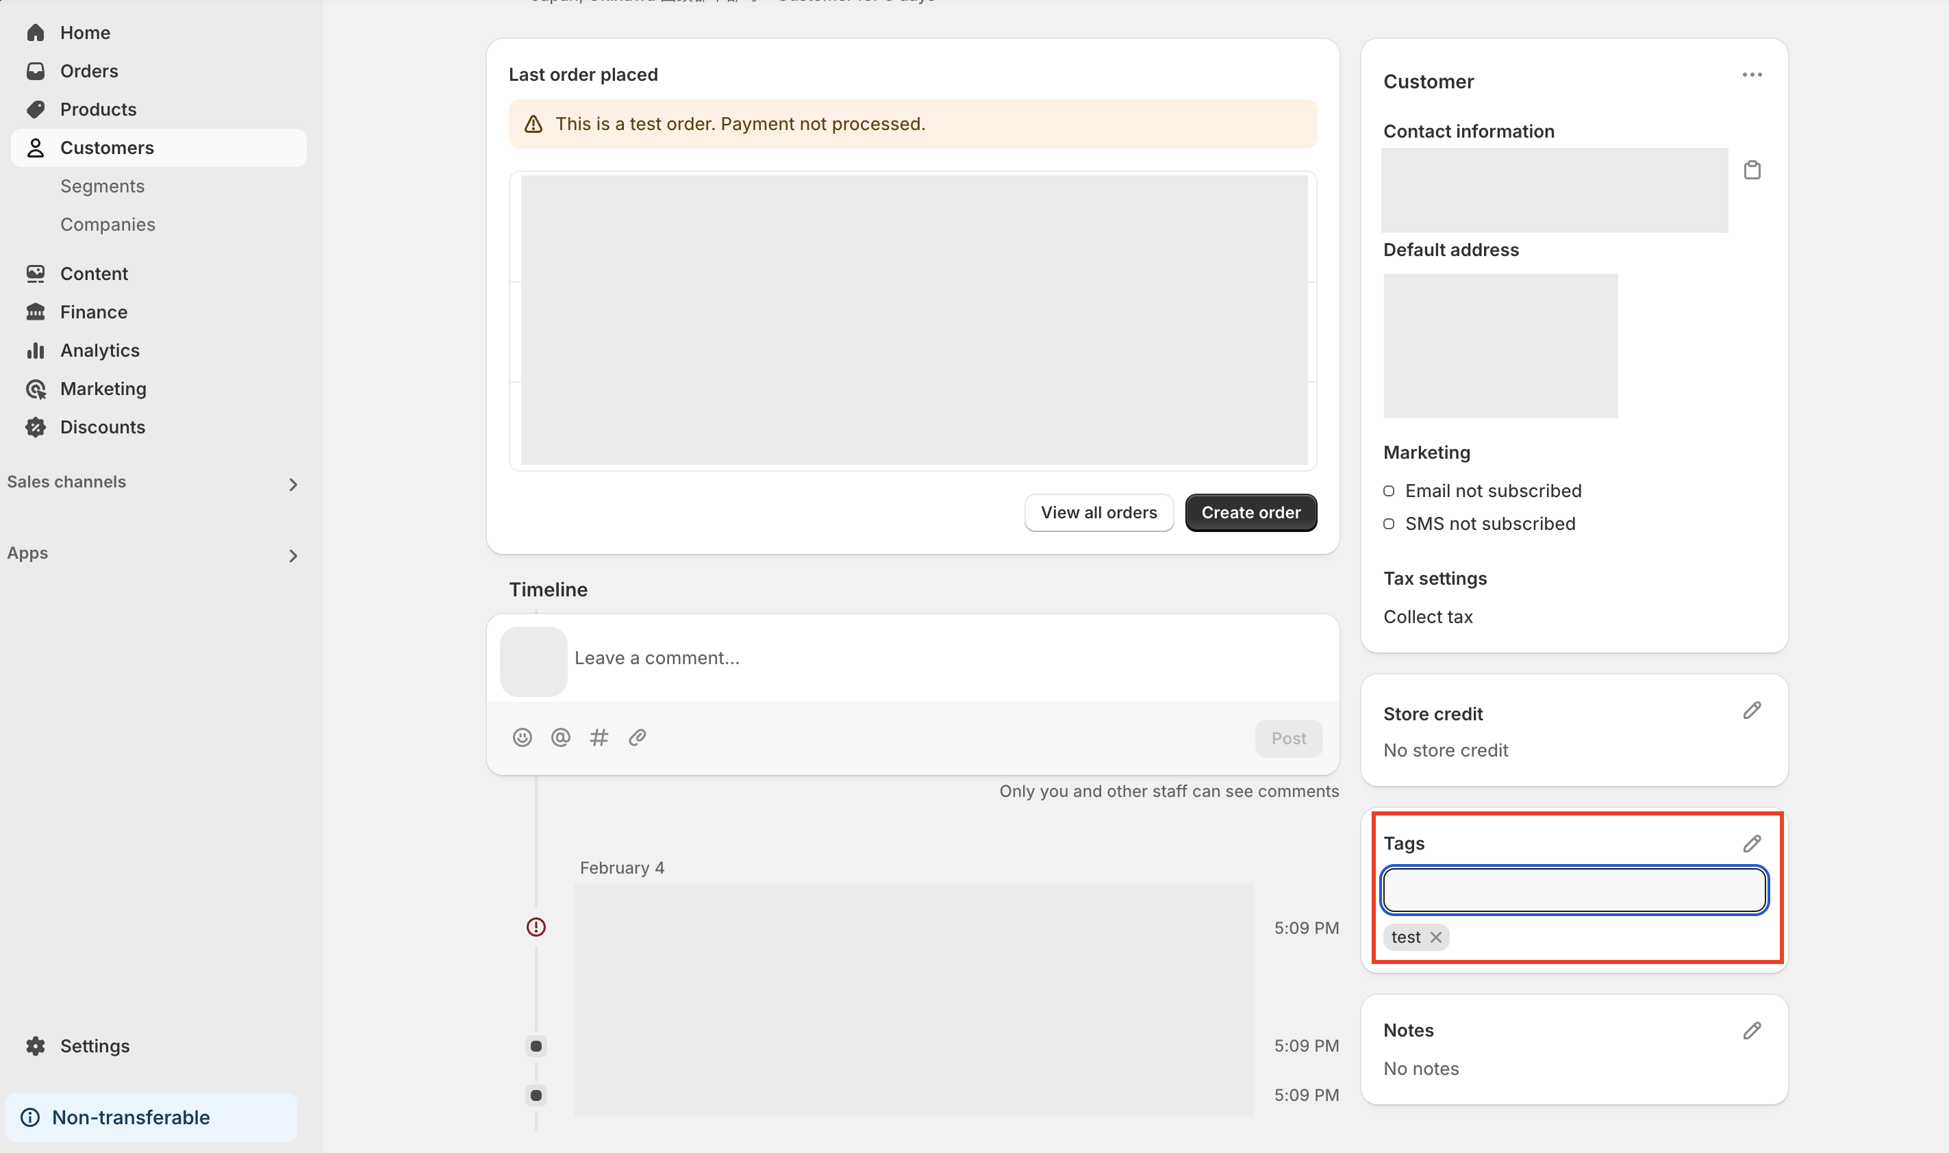Click the Analytics bar chart icon
This screenshot has height=1153, width=1949.
36,351
